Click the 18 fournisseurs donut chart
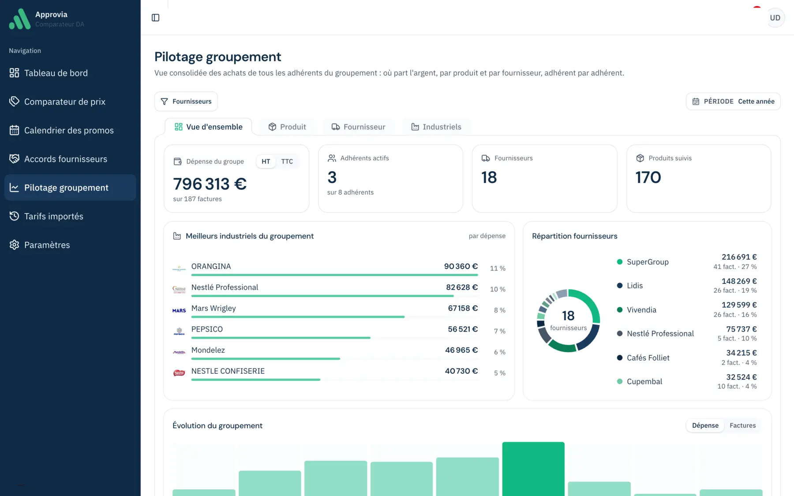794x496 pixels. pyautogui.click(x=568, y=321)
